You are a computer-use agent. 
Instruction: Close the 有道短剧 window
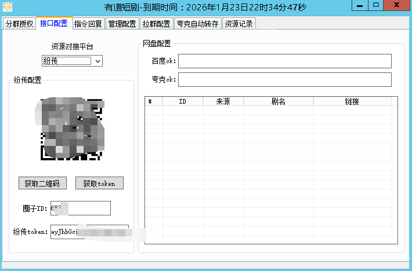pyautogui.click(x=396, y=6)
